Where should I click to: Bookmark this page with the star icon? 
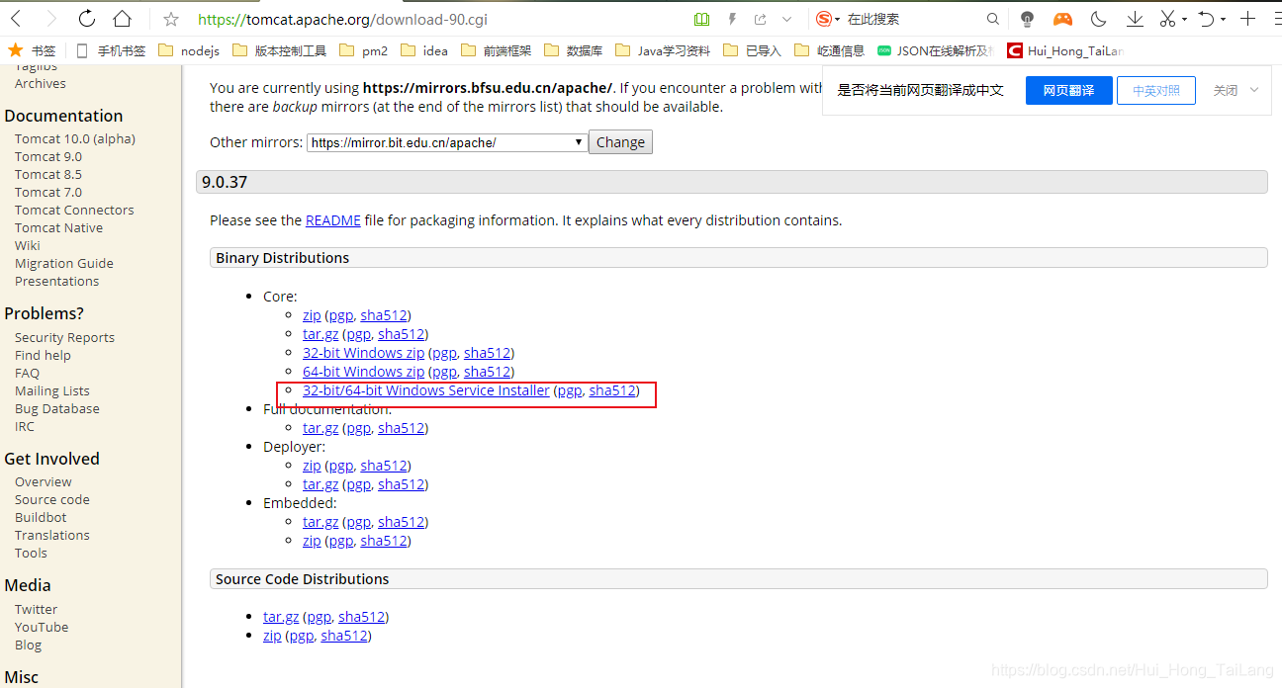click(170, 19)
